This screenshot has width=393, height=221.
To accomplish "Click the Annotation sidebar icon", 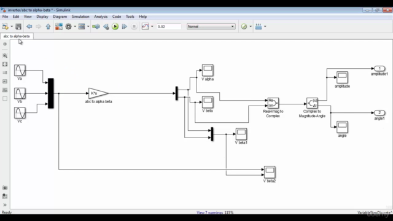I will pos(5,81).
